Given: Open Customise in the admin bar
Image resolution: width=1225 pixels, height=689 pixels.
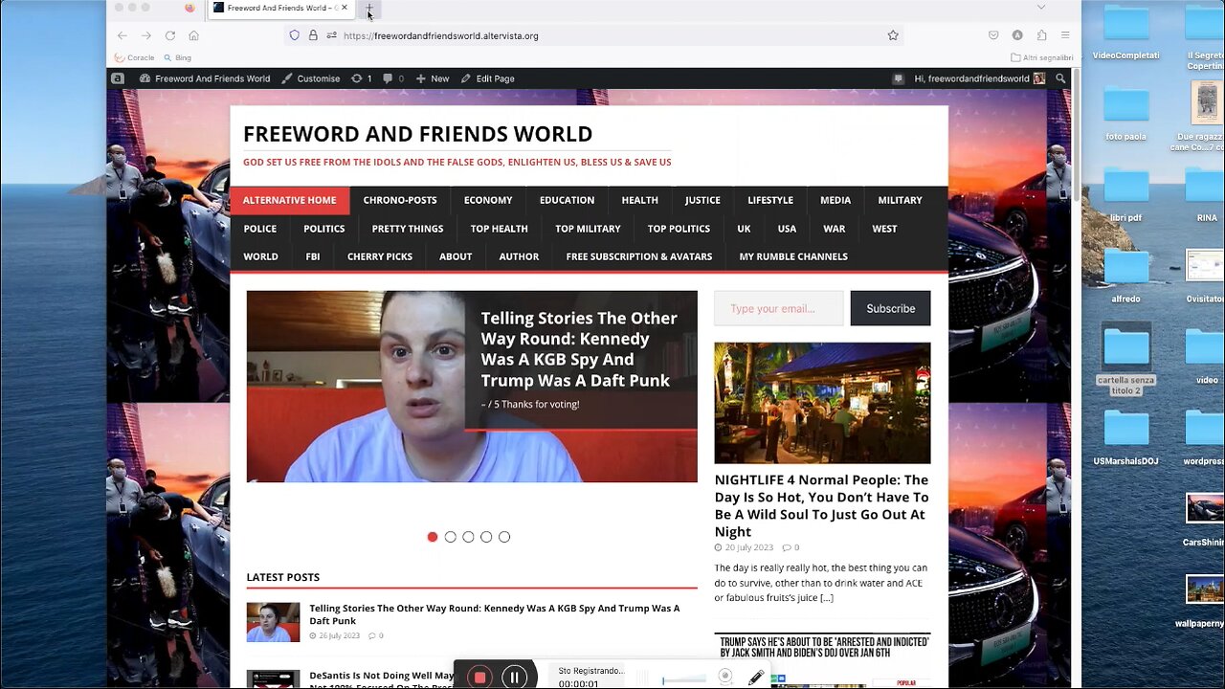Looking at the screenshot, I should [311, 78].
